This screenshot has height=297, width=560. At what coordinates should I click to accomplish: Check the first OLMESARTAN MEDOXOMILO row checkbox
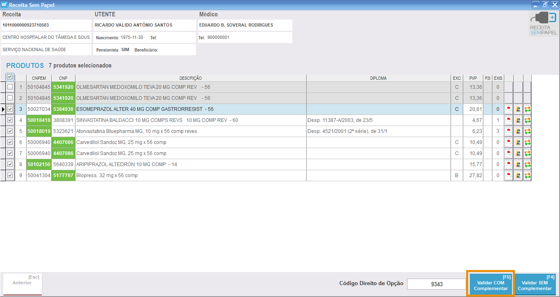pyautogui.click(x=10, y=87)
